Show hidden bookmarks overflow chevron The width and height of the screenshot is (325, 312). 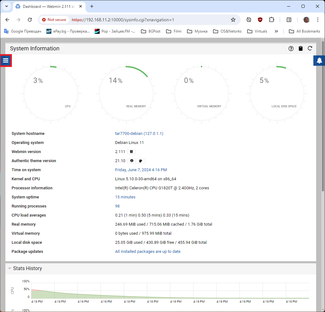pos(276,31)
